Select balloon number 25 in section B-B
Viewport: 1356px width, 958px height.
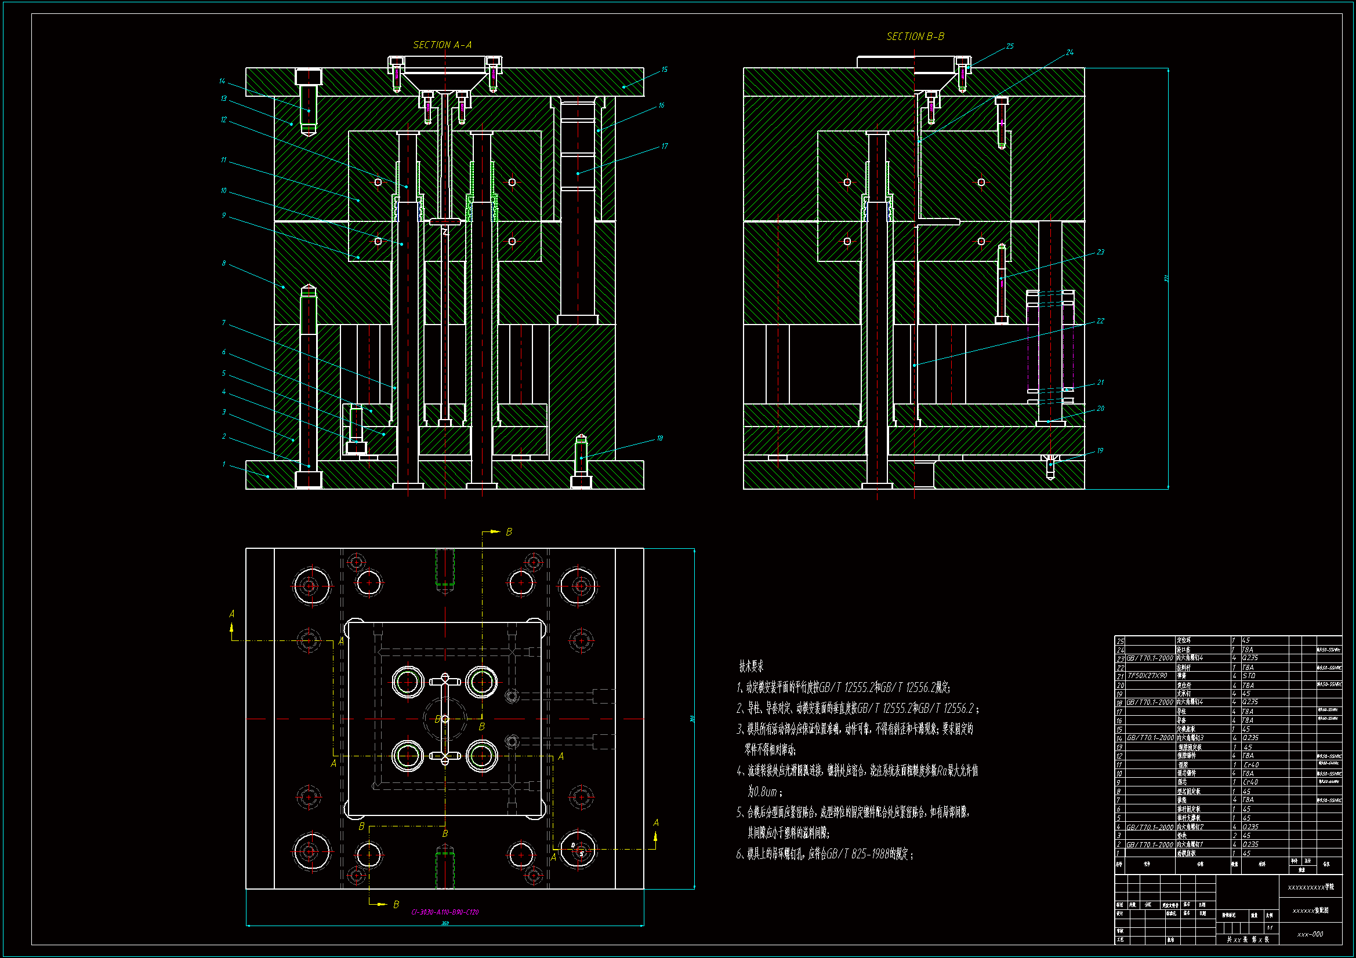(1010, 46)
